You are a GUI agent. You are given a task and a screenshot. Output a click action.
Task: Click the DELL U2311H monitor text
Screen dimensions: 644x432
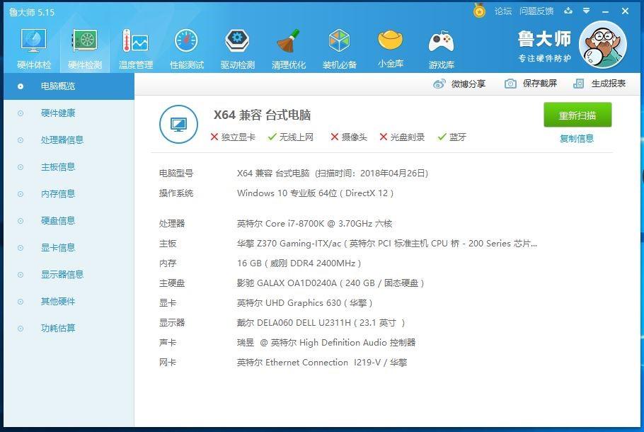321,323
